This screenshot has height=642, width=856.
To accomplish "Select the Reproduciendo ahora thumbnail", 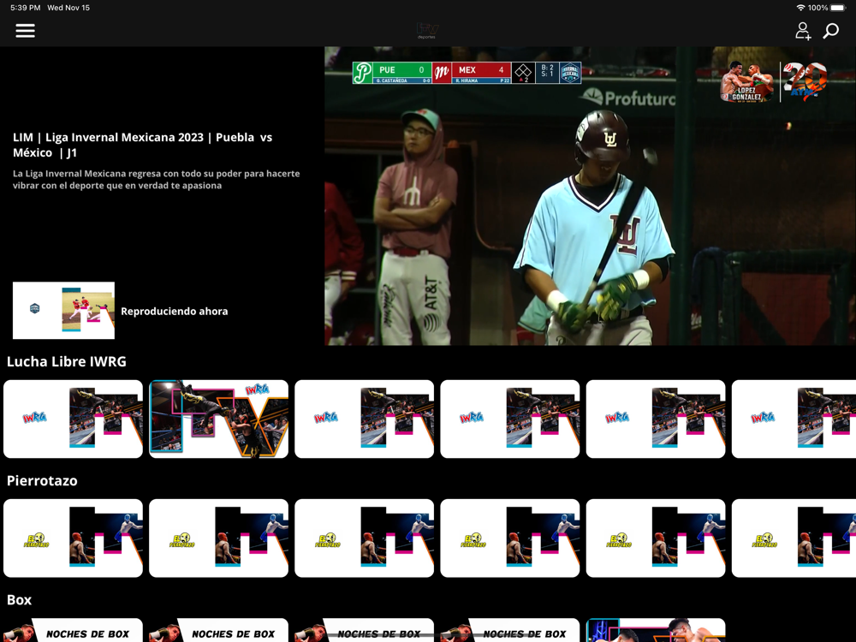I will (x=64, y=311).
